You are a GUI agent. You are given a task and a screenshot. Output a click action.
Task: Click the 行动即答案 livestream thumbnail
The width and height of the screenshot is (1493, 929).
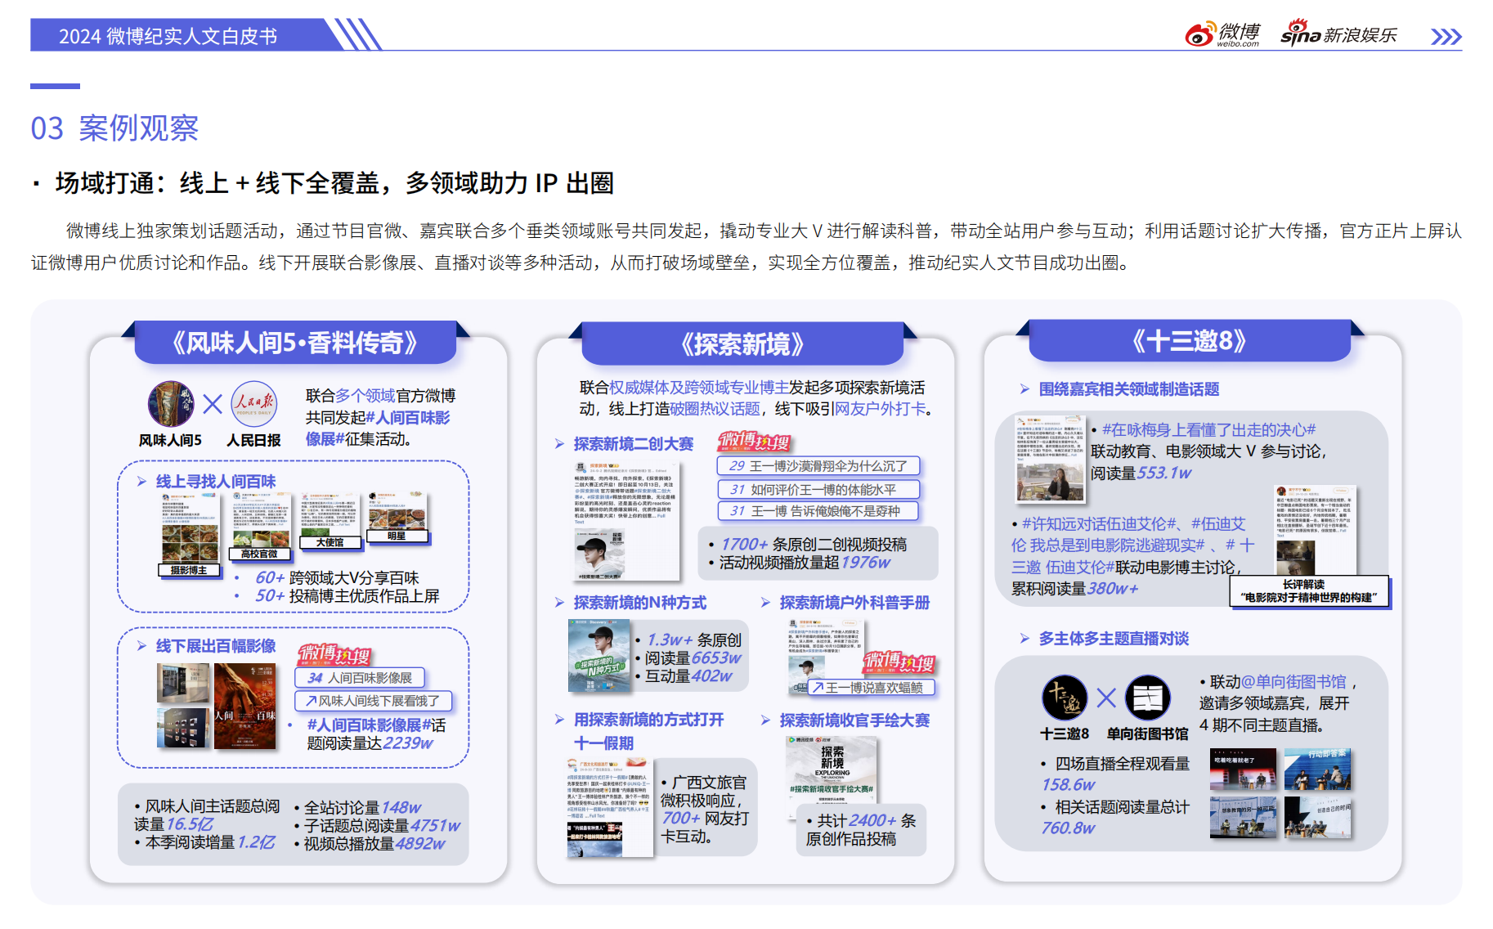coord(1318,769)
